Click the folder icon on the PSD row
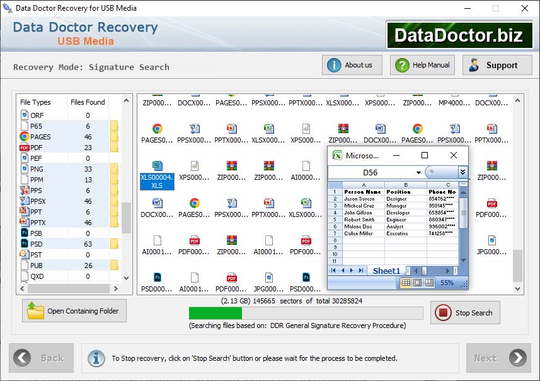The height and width of the screenshot is (381, 540). tap(114, 243)
